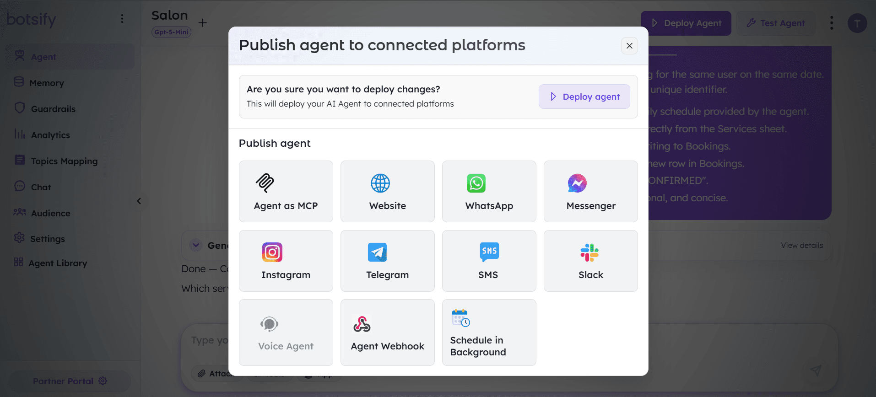The width and height of the screenshot is (876, 397).
Task: Expand the collapsed message chevron
Action: point(196,245)
